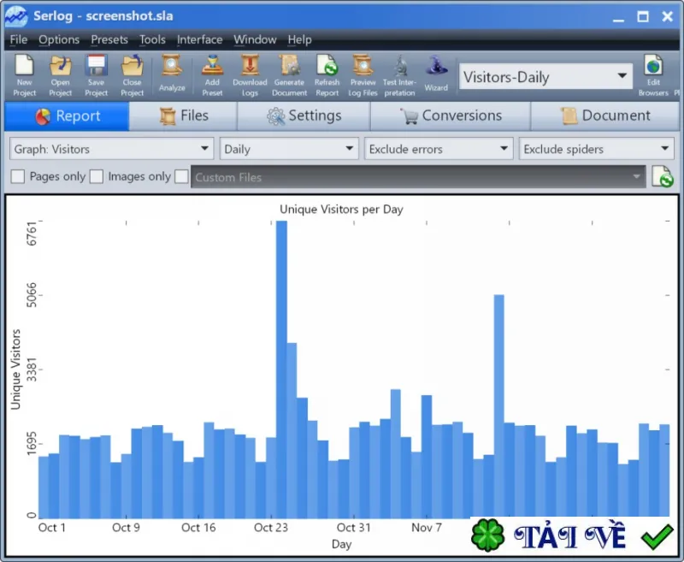Click the Close Project folder icon
This screenshot has width=684, height=562.
(133, 66)
